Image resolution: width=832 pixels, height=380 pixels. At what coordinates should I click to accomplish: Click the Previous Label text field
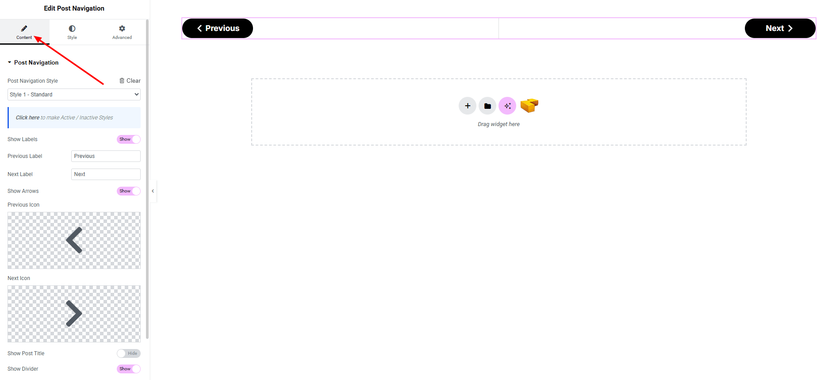pyautogui.click(x=106, y=156)
